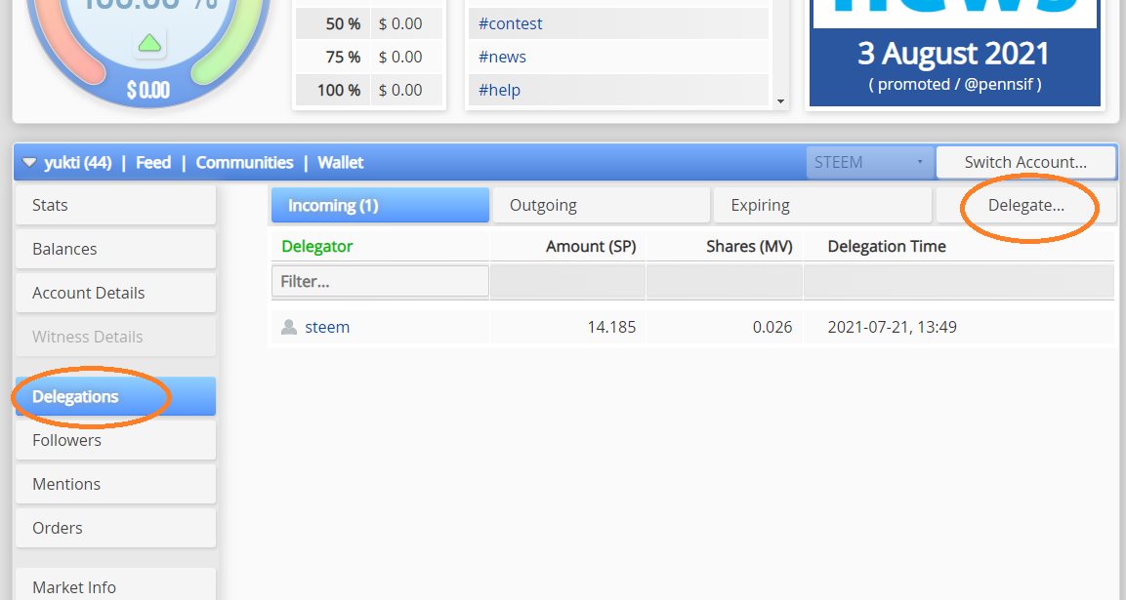Click the #news tag
Viewport: 1126px width, 600px height.
click(x=502, y=57)
